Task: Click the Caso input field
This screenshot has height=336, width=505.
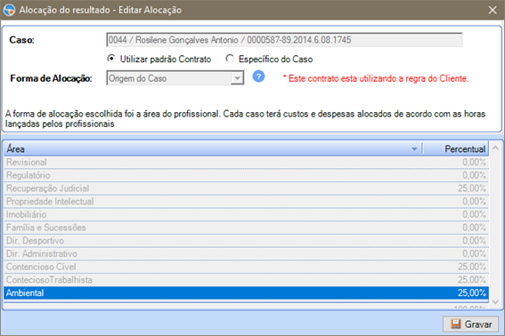Action: tap(284, 40)
